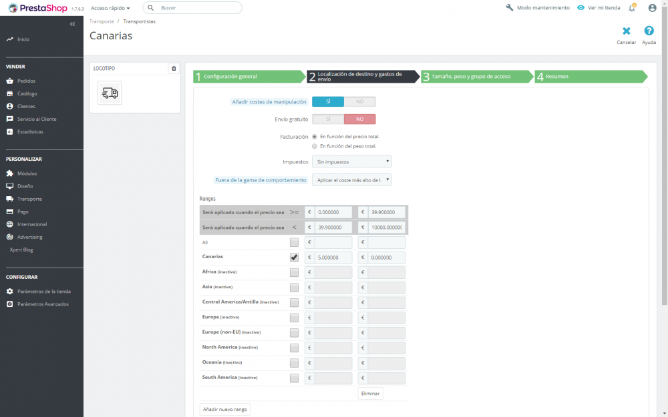The width and height of the screenshot is (668, 417).
Task: Open Pago credit card icon
Action: [9, 212]
